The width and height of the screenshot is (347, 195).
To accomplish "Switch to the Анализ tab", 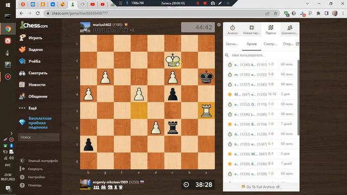I will coord(233,30).
